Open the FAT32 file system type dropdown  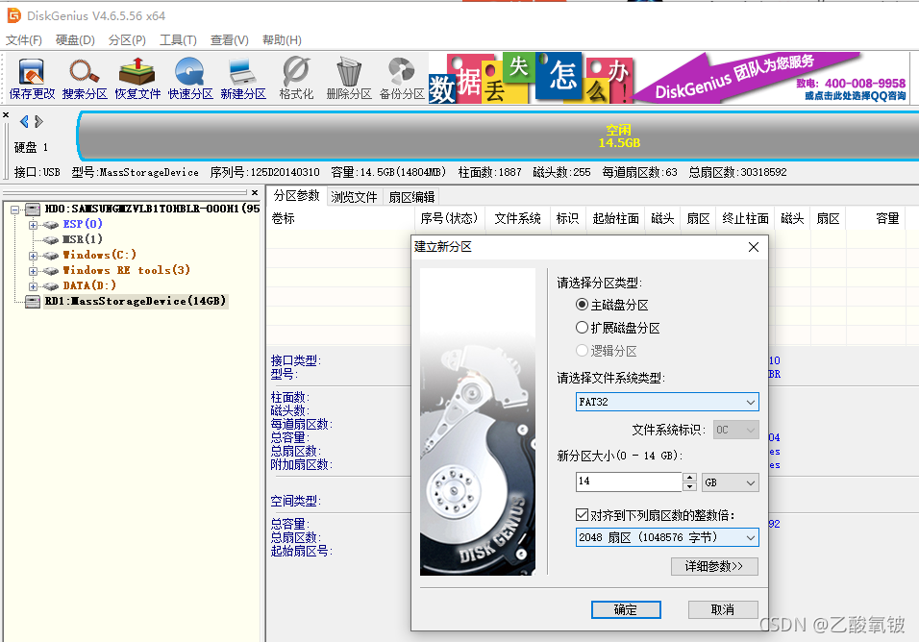click(667, 402)
